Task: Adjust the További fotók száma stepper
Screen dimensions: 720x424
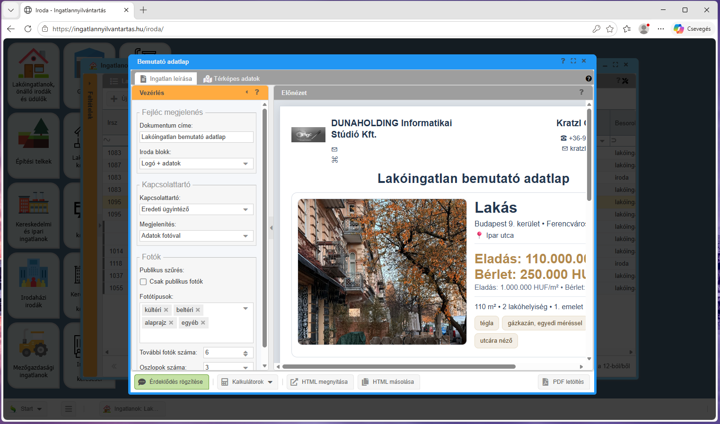Action: coord(246,353)
